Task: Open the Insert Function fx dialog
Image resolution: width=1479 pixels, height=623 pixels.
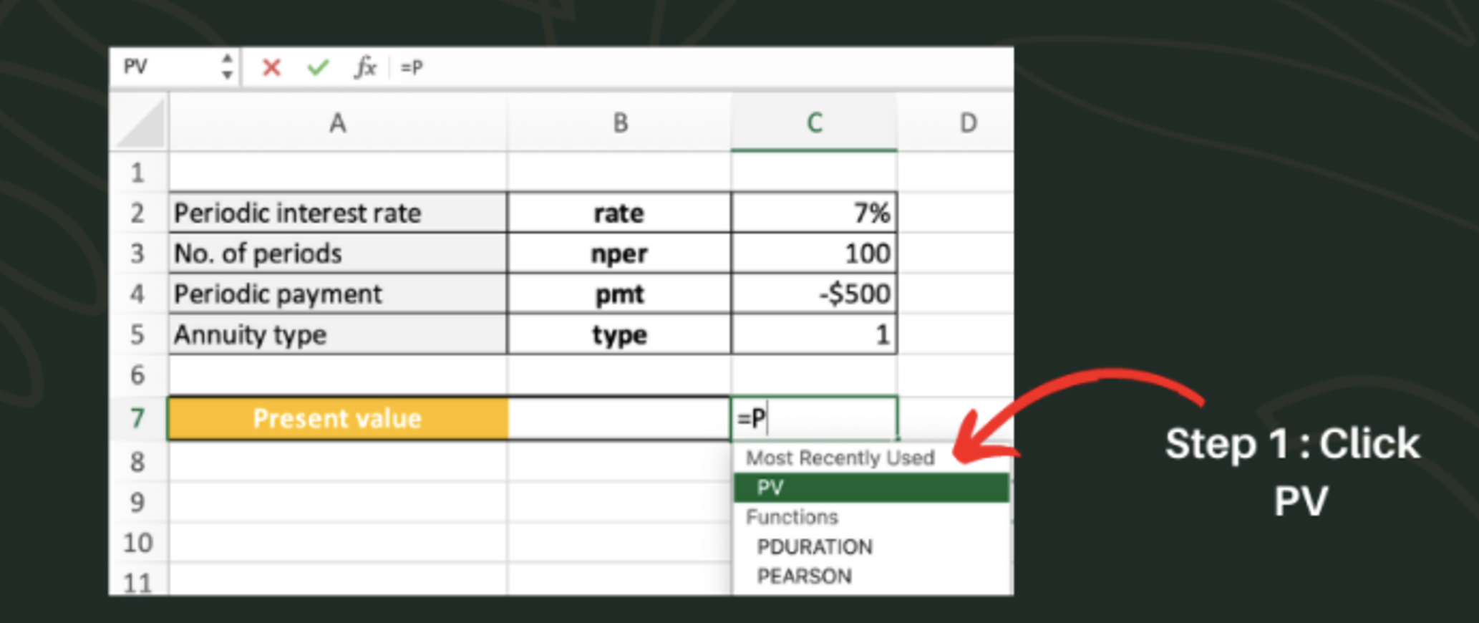Action: click(365, 67)
